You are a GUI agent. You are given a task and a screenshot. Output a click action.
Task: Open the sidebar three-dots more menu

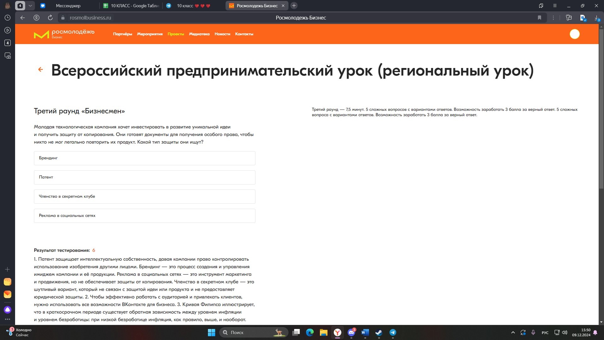click(x=8, y=319)
